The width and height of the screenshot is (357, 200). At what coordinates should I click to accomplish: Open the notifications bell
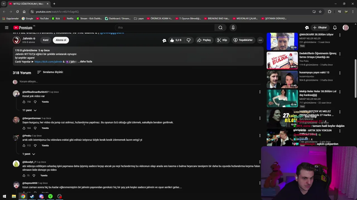[x=335, y=27]
